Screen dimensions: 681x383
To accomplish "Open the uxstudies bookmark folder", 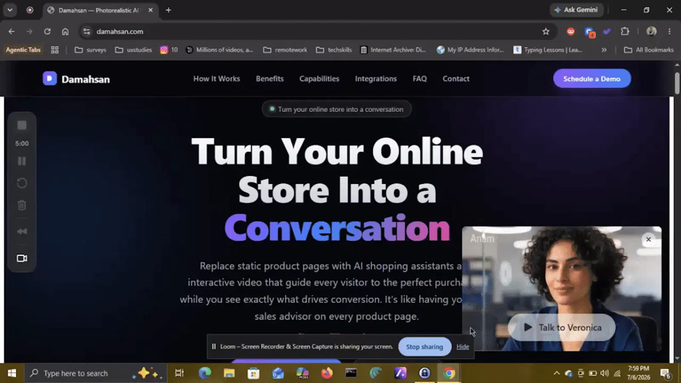I will (x=133, y=50).
